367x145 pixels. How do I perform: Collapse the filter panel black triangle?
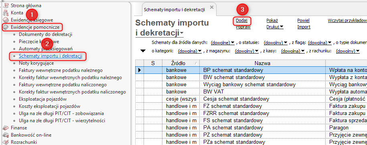point(143,51)
